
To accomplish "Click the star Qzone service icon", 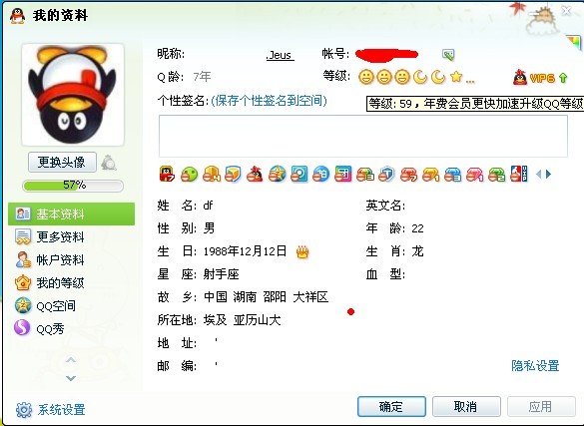I will pos(278,175).
